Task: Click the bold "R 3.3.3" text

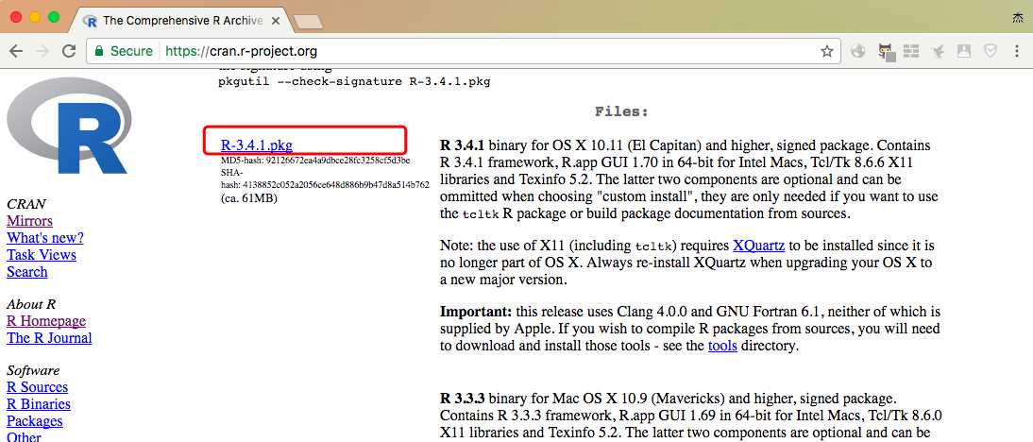Action: tap(463, 399)
